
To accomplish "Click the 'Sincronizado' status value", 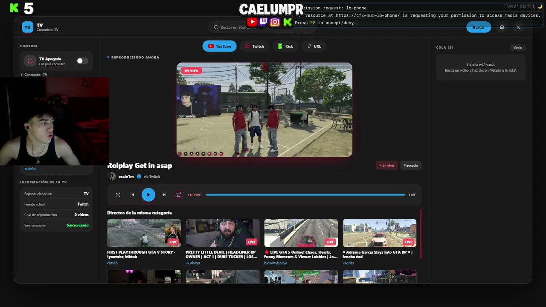I will click(x=78, y=225).
